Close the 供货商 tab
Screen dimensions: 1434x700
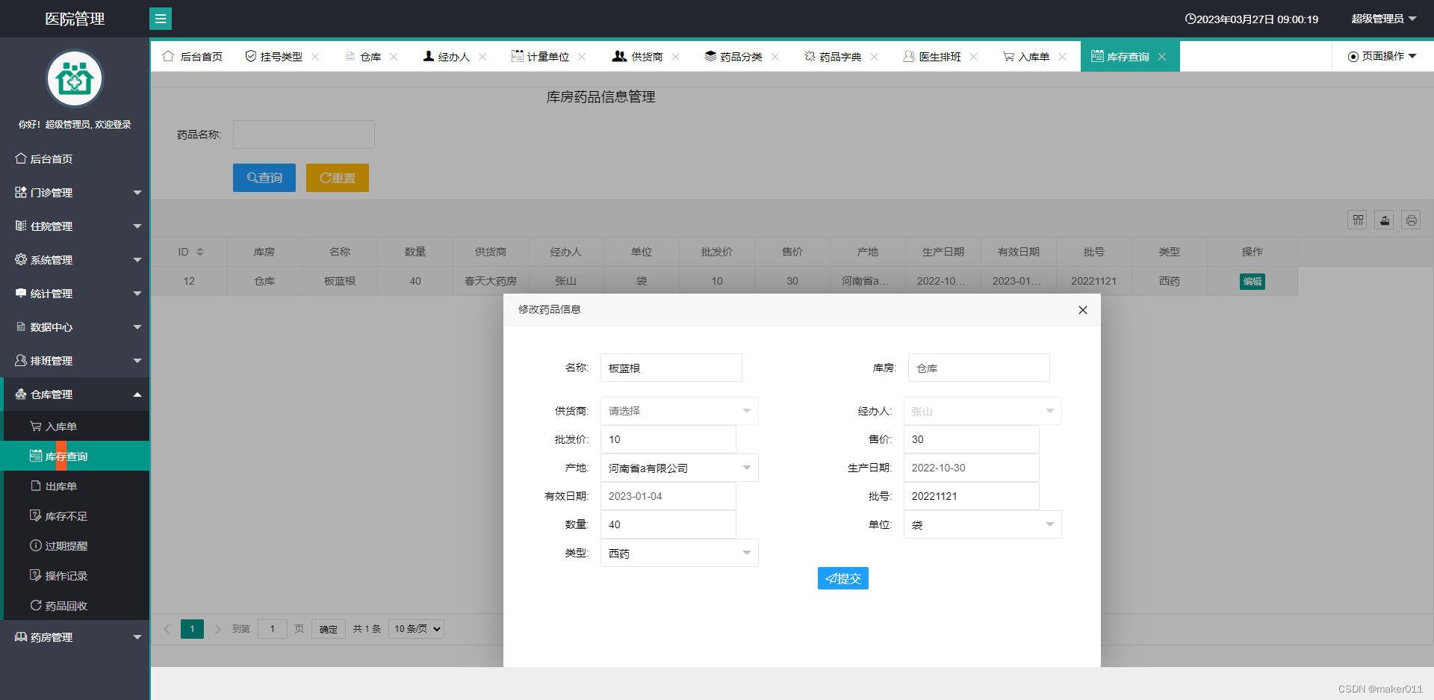[675, 57]
